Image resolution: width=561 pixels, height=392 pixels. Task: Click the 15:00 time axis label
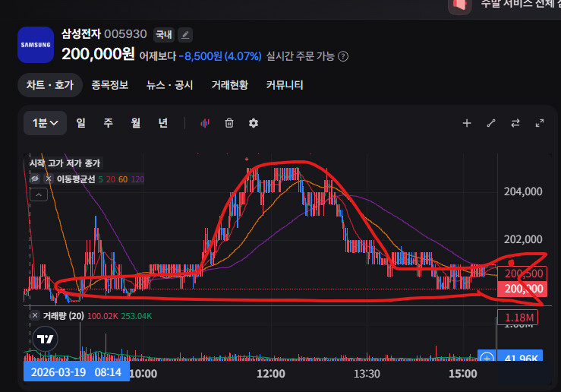click(x=463, y=374)
